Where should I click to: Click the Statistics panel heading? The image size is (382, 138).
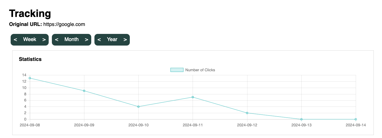30,59
